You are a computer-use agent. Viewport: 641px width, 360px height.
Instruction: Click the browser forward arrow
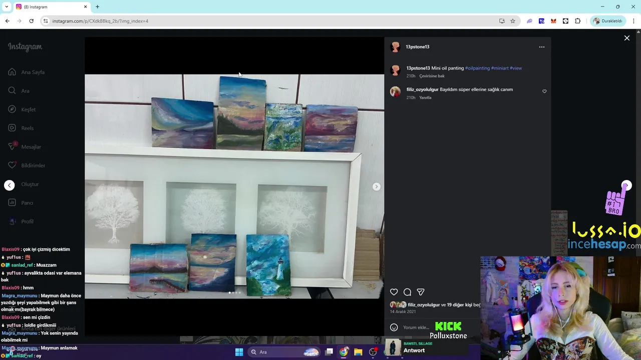pos(19,21)
